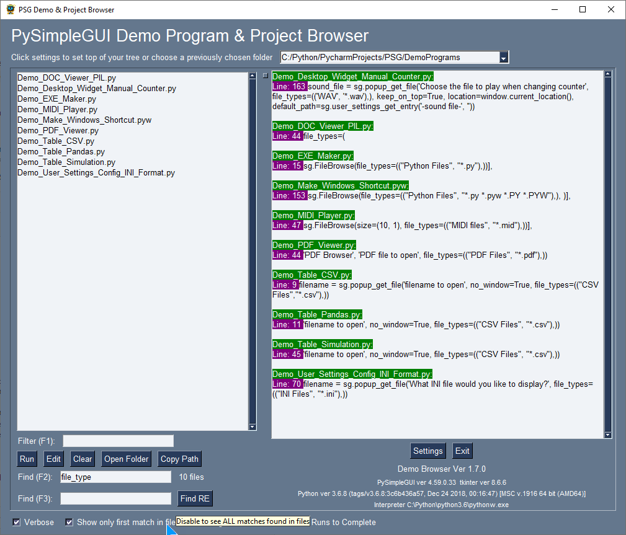This screenshot has height=535, width=626.
Task: Click green header Demo_Desktop_Widget_Manual_Counter.py: in results
Action: 353,77
